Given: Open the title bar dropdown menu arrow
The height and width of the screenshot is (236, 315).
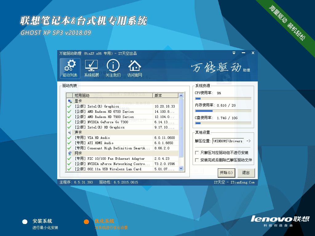Looking at the screenshot, I should 234,53.
